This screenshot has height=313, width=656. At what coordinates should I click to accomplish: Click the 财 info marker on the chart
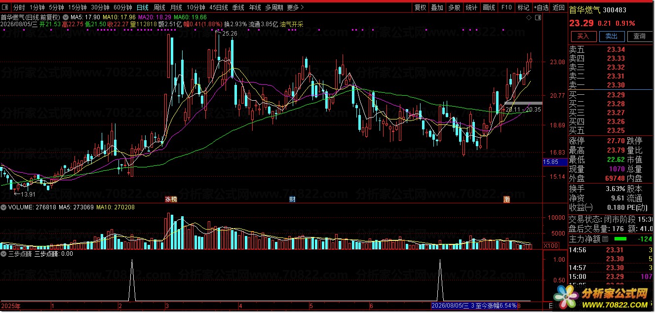[x=292, y=199]
